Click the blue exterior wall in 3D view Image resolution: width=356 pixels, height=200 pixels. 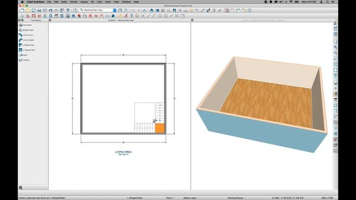click(261, 132)
